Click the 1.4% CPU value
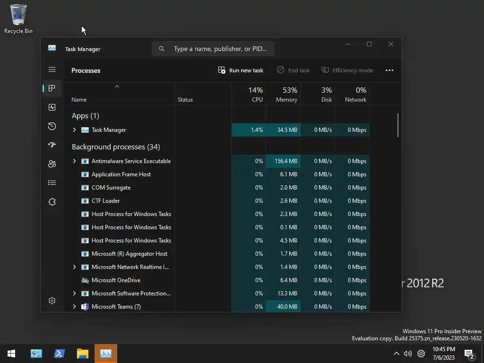This screenshot has height=363, width=484. pyautogui.click(x=257, y=130)
